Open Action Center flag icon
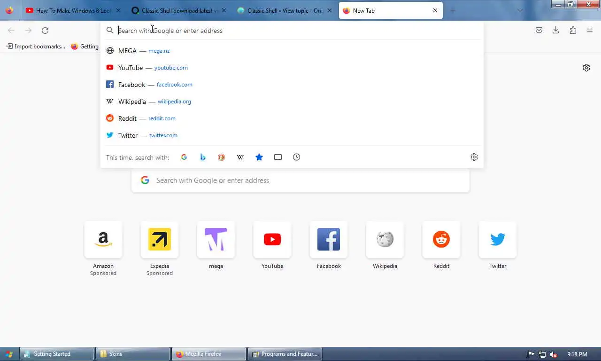 point(531,354)
